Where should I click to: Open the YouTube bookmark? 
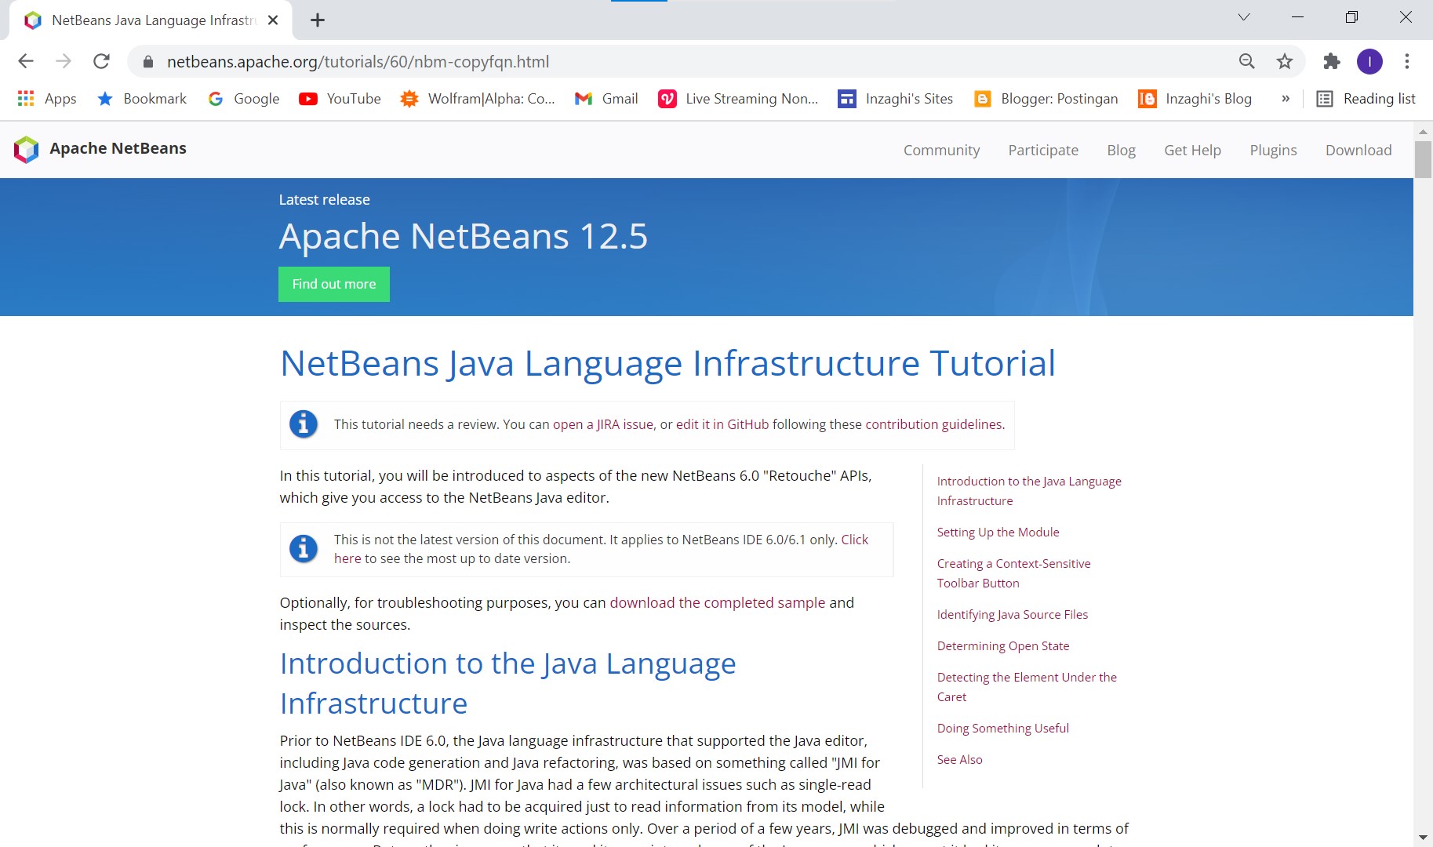point(339,99)
